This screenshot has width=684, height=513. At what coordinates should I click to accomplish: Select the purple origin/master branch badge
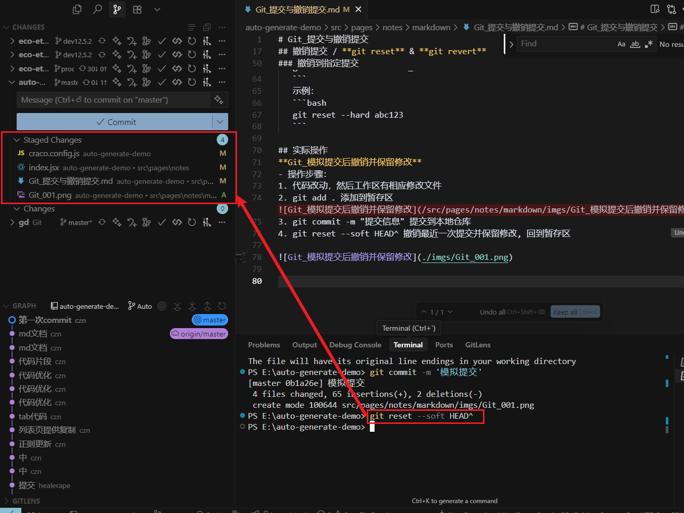pyautogui.click(x=199, y=334)
